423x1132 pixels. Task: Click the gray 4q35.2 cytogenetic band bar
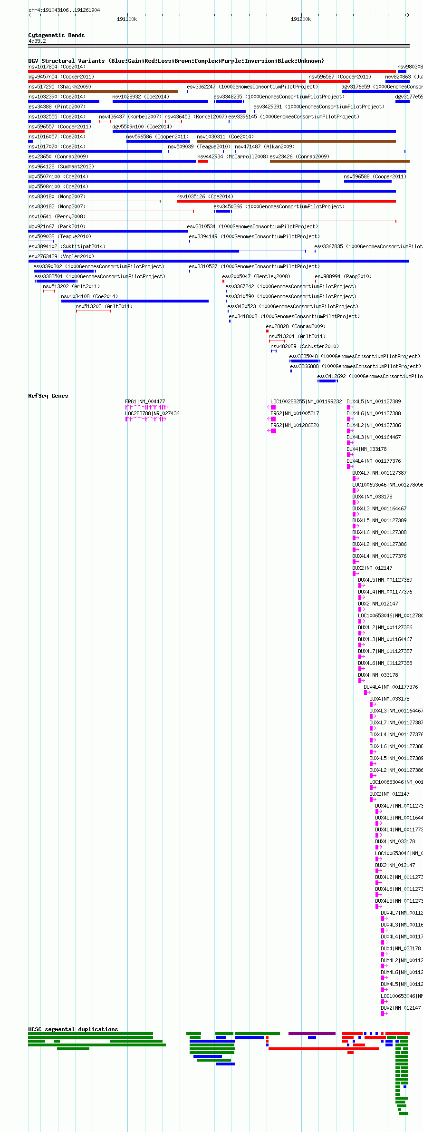pos(219,46)
